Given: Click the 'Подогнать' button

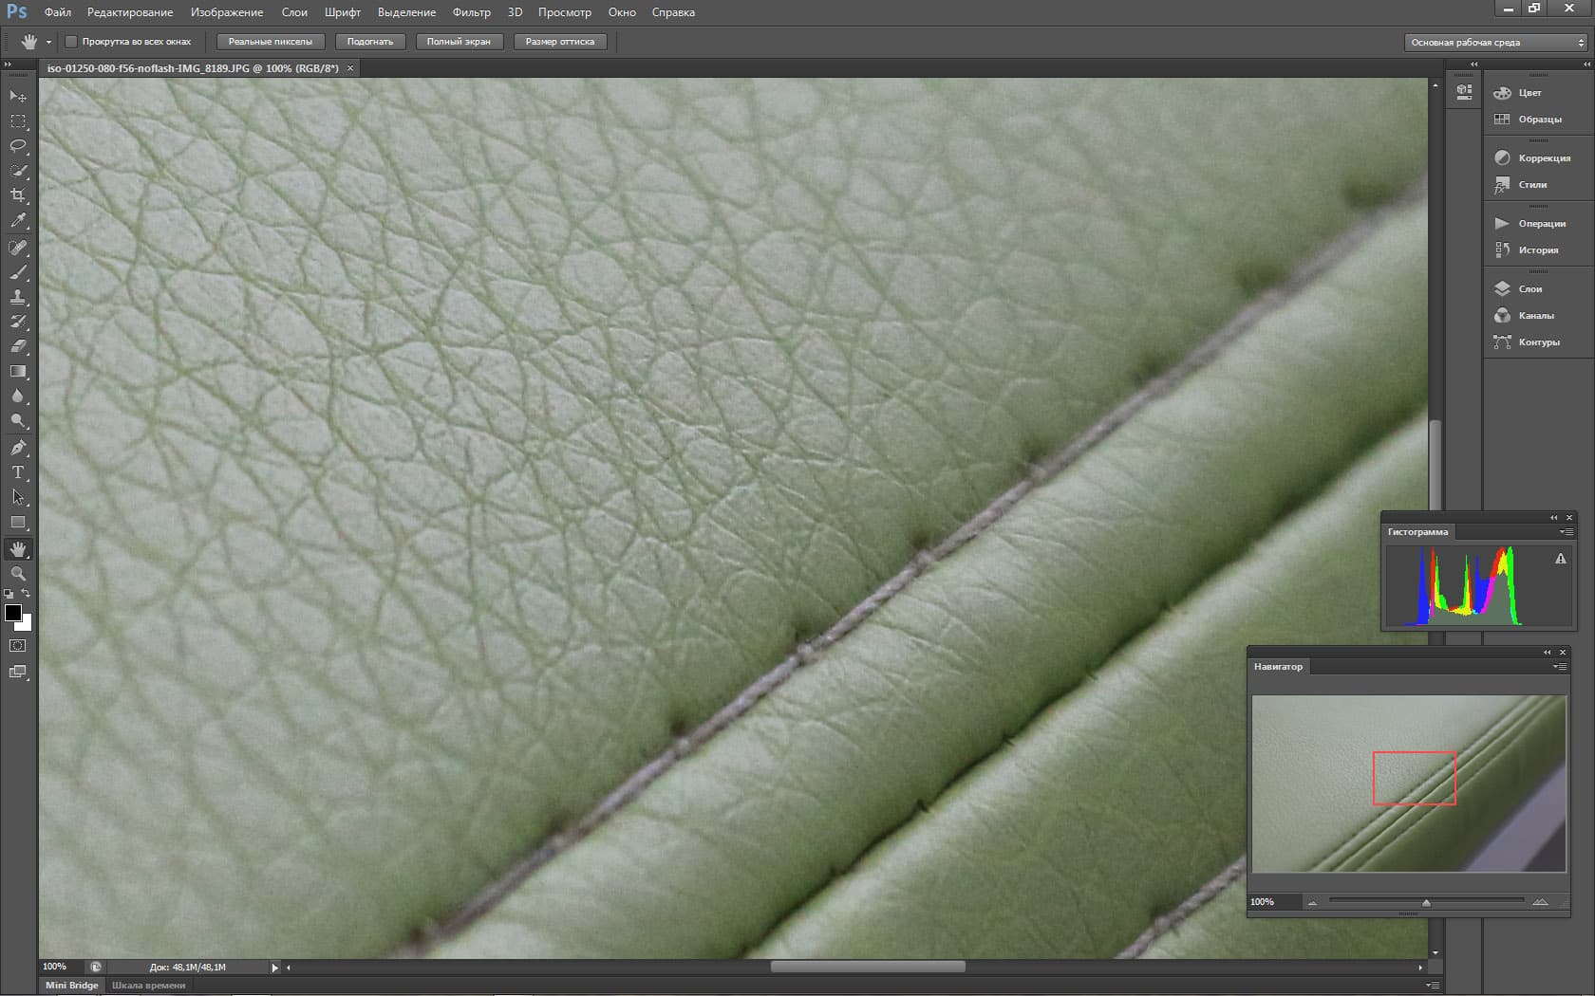Looking at the screenshot, I should pos(370,42).
